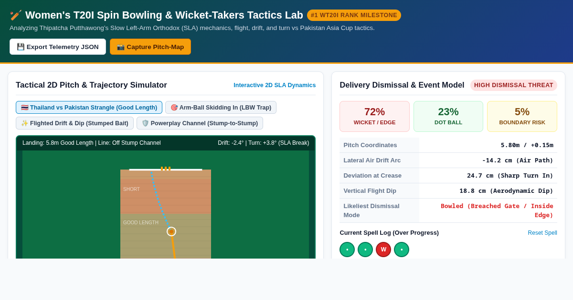Click the red W wicket ball marker
This screenshot has width=573, height=300.
383,250
